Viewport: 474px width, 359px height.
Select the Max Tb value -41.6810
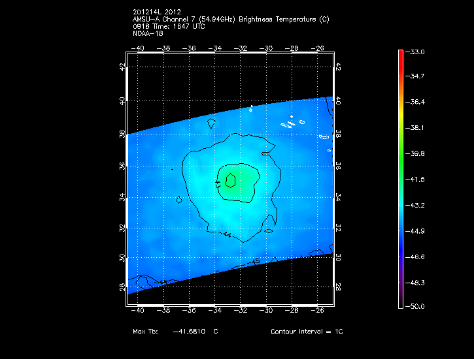point(190,332)
